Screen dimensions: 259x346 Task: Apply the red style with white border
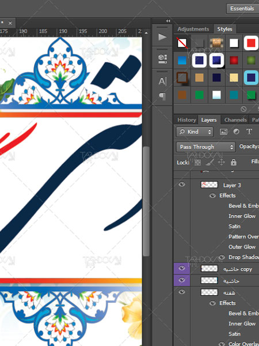pyautogui.click(x=251, y=43)
